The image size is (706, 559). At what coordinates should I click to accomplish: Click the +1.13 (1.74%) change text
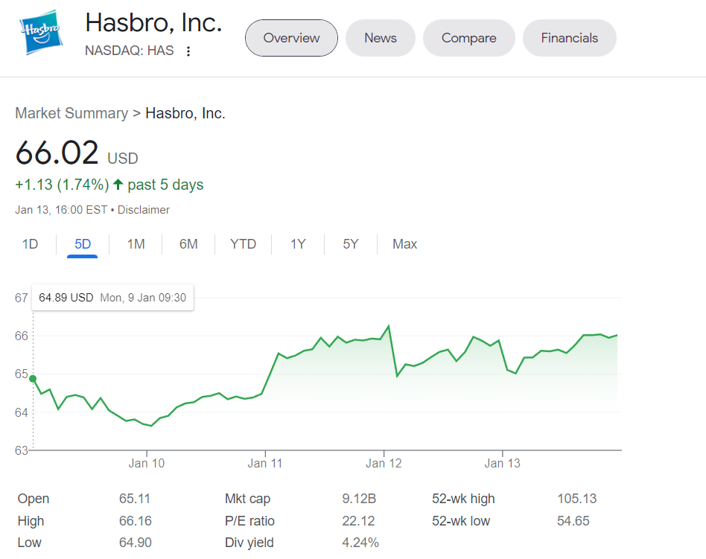62,185
